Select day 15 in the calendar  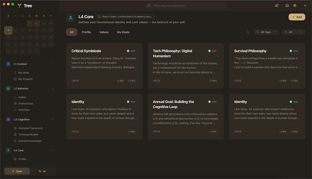click(x=30, y=37)
